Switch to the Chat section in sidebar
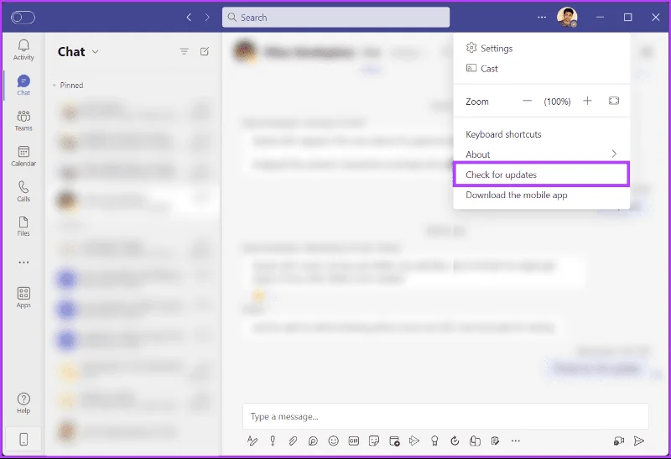Image resolution: width=671 pixels, height=459 pixels. click(23, 86)
